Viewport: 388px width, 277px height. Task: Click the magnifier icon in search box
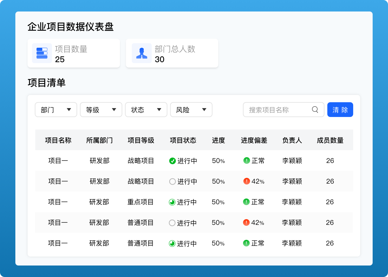click(x=315, y=110)
